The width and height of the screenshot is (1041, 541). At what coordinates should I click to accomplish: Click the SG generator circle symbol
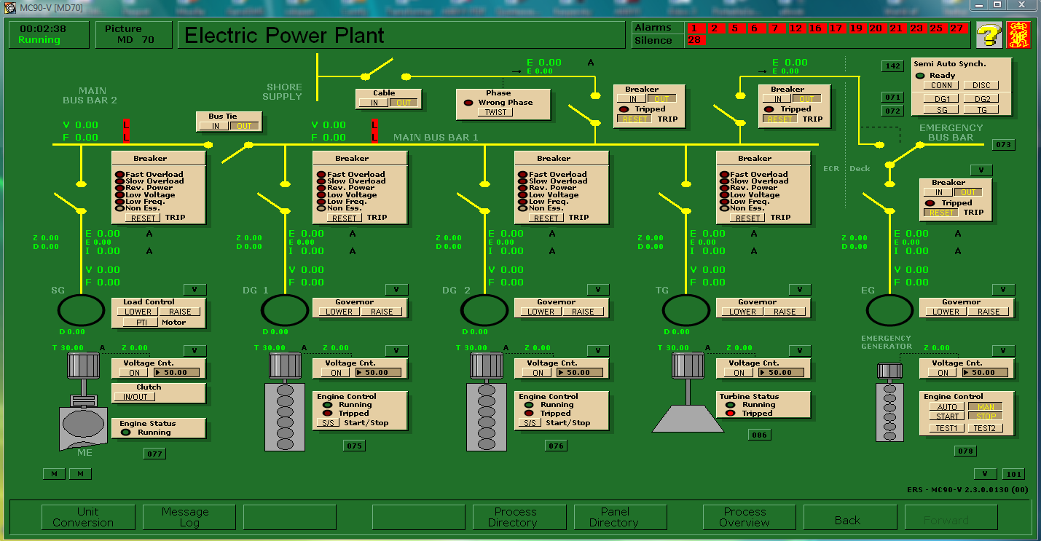click(x=82, y=311)
